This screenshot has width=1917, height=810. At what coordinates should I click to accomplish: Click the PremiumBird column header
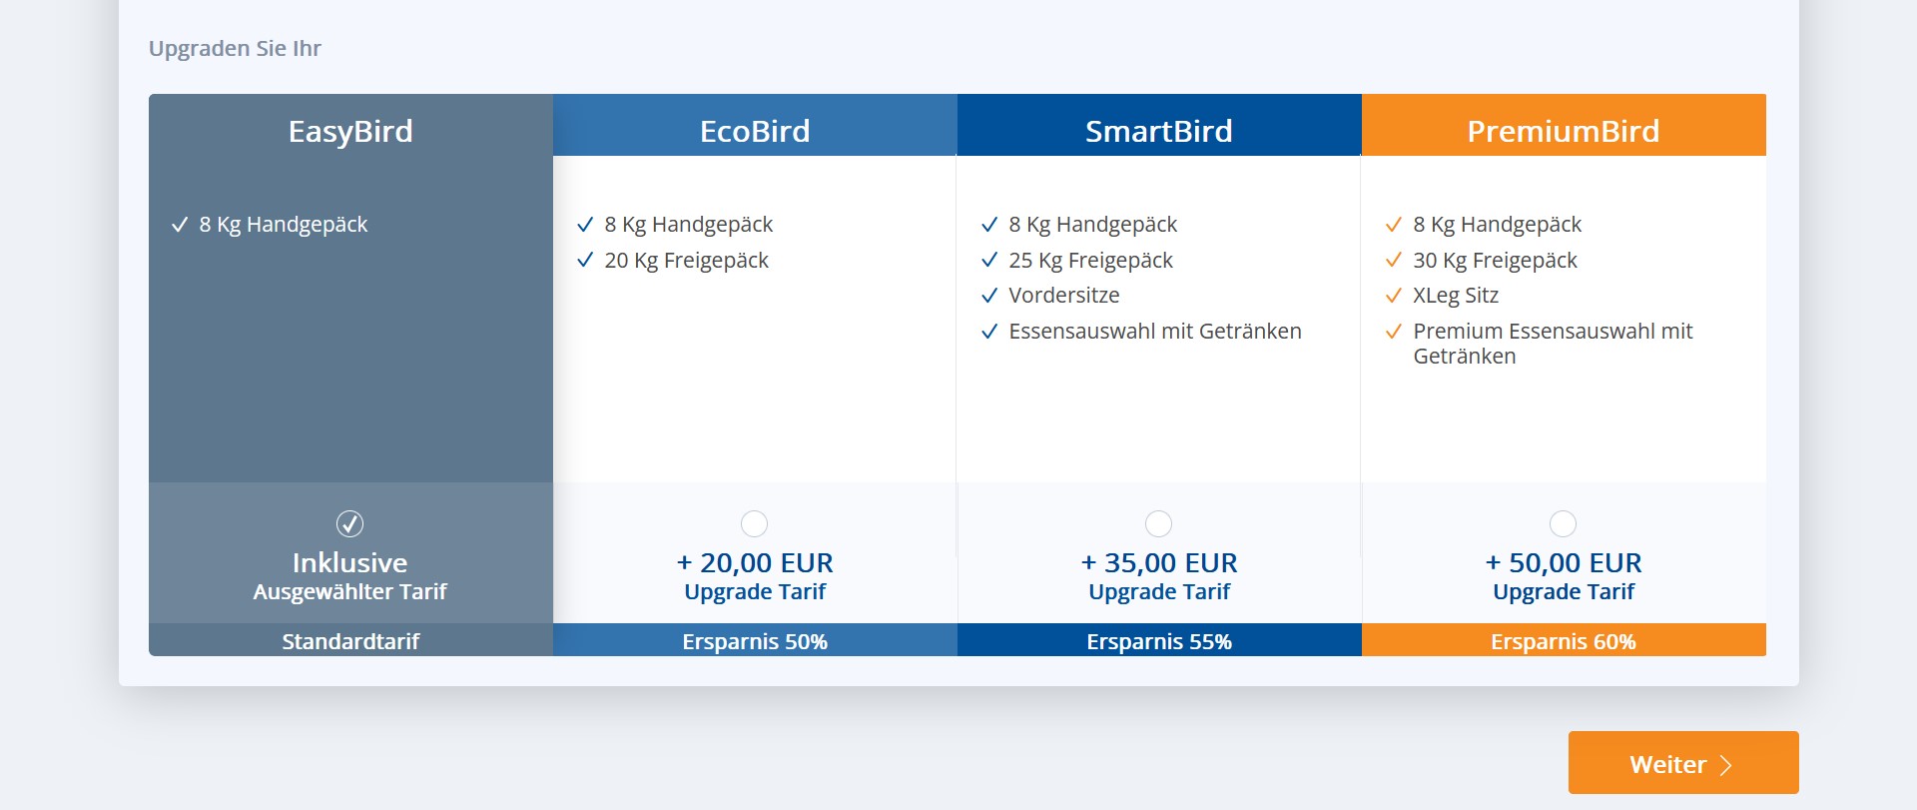[x=1563, y=131]
